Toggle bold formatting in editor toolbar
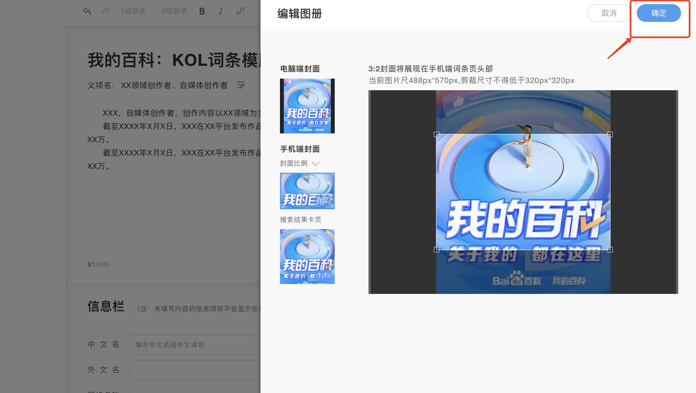The height and width of the screenshot is (393, 696). [x=202, y=11]
